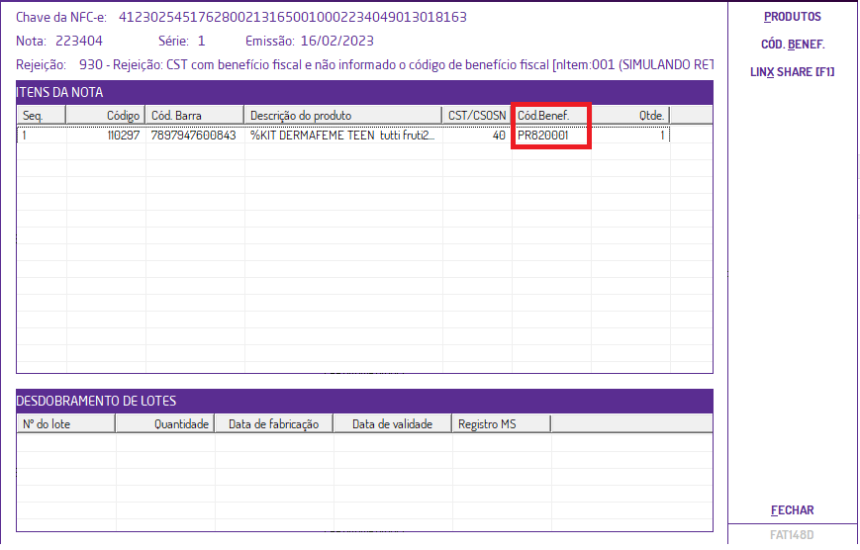Select the FAT148D screen code label

click(792, 534)
